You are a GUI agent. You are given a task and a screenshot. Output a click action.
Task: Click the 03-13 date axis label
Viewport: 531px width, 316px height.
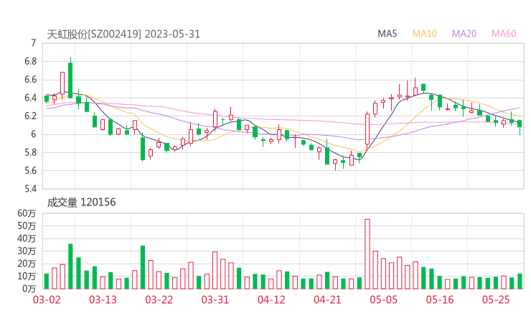[103, 299]
